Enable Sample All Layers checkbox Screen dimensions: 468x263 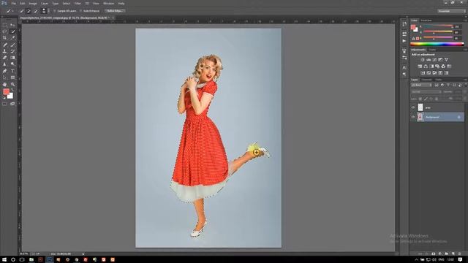pos(55,11)
